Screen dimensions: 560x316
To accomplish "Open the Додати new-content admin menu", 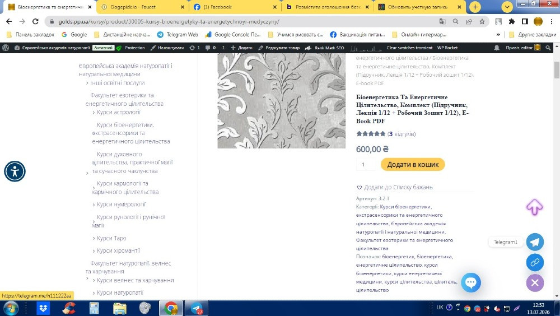I will click(x=241, y=48).
